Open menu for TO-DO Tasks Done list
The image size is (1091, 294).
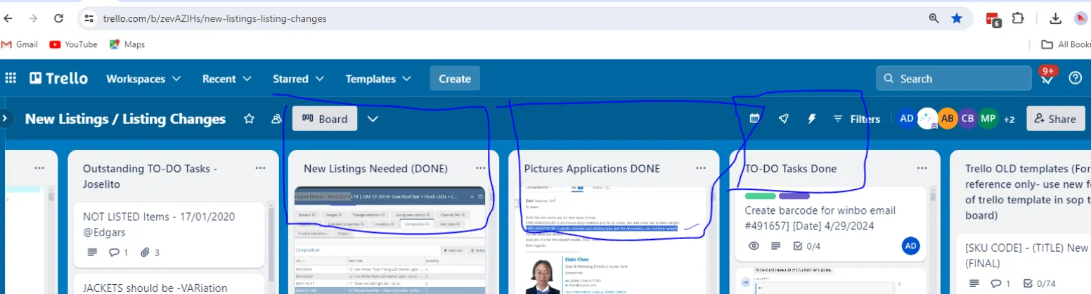click(x=922, y=168)
